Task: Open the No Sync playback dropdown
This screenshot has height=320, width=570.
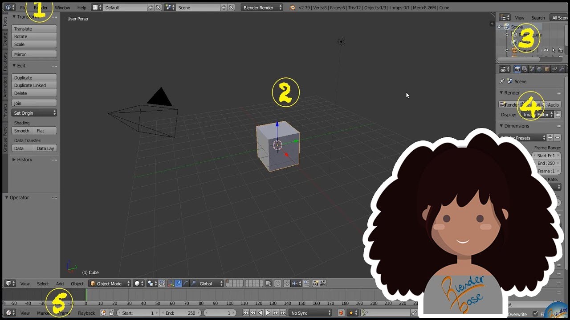Action: point(310,313)
